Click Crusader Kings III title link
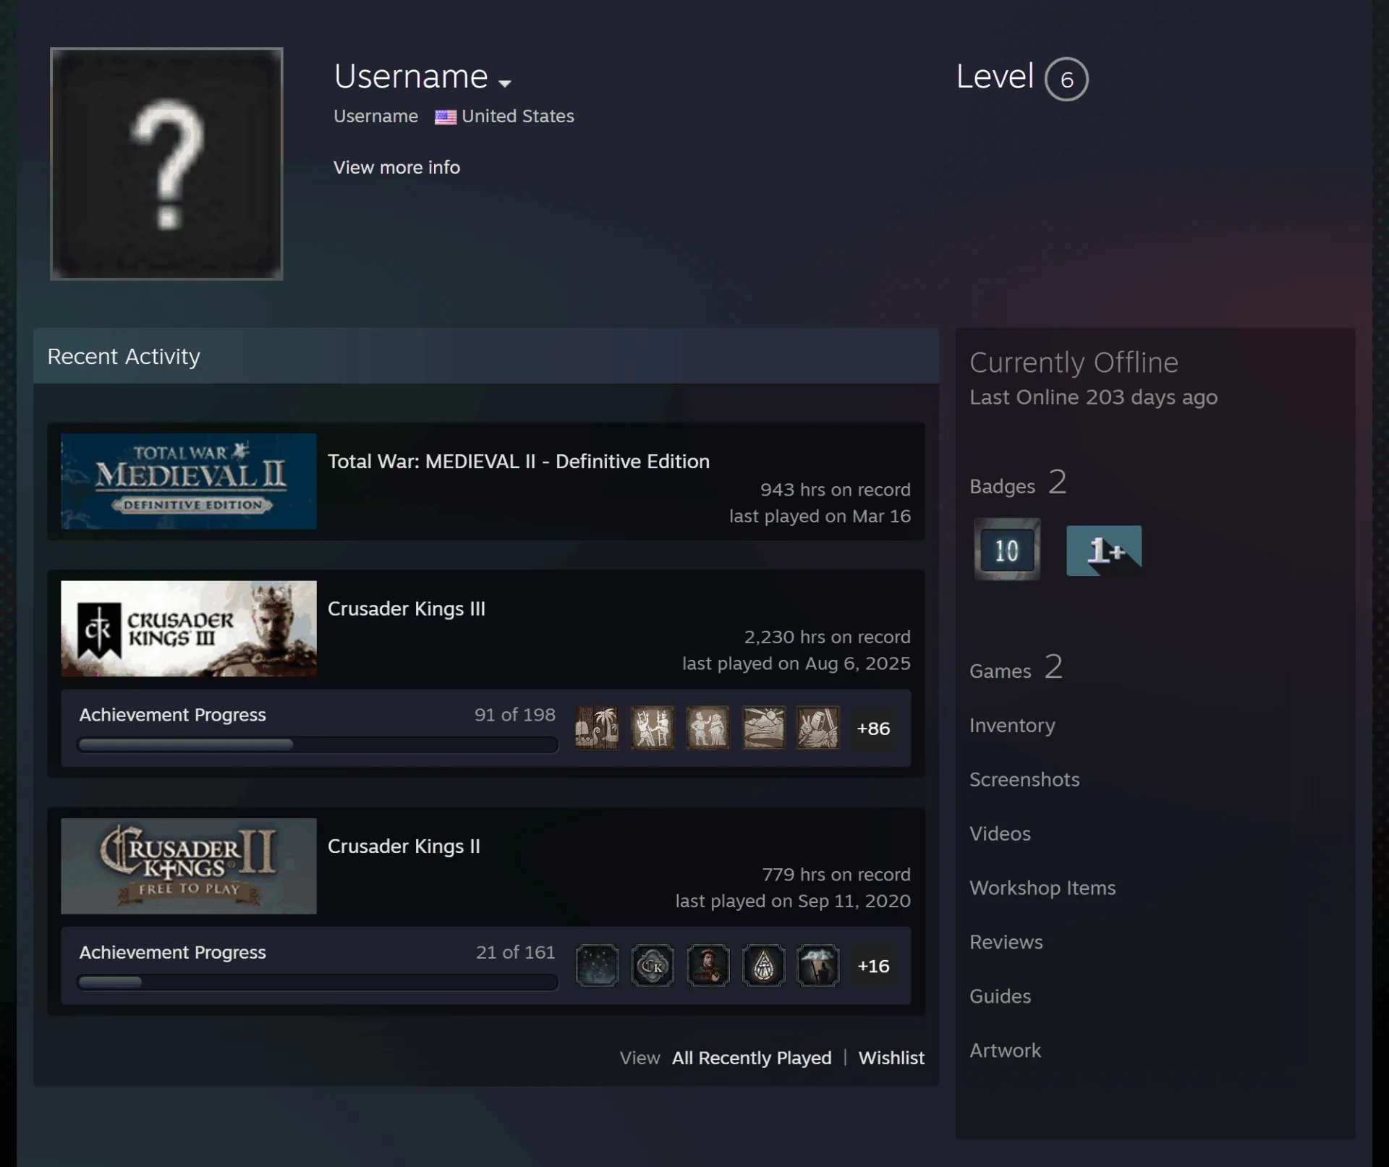This screenshot has width=1389, height=1167. [407, 609]
